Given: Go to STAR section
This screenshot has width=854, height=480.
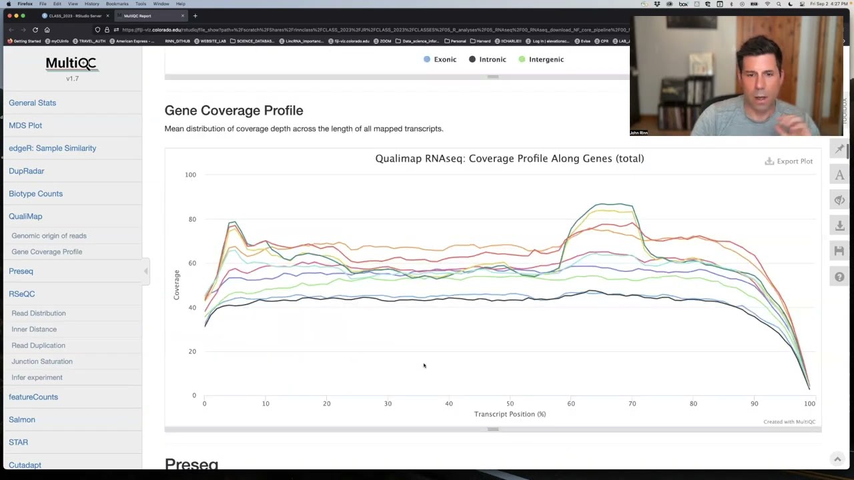Looking at the screenshot, I should pyautogui.click(x=19, y=442).
